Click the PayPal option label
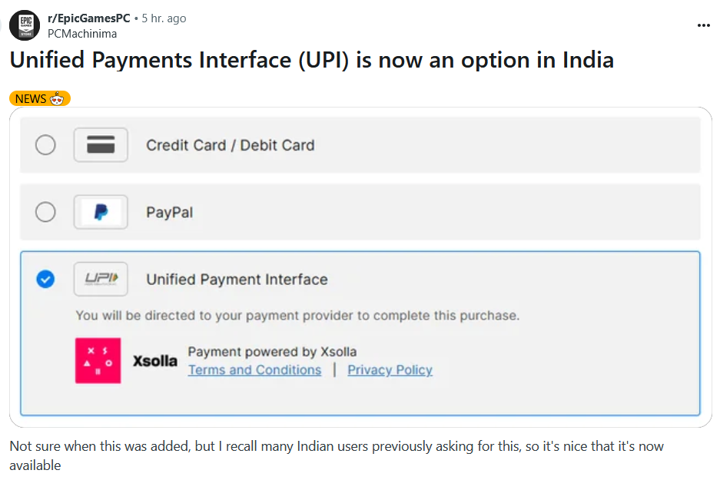Screen dimensions: 720x490 [x=170, y=213]
